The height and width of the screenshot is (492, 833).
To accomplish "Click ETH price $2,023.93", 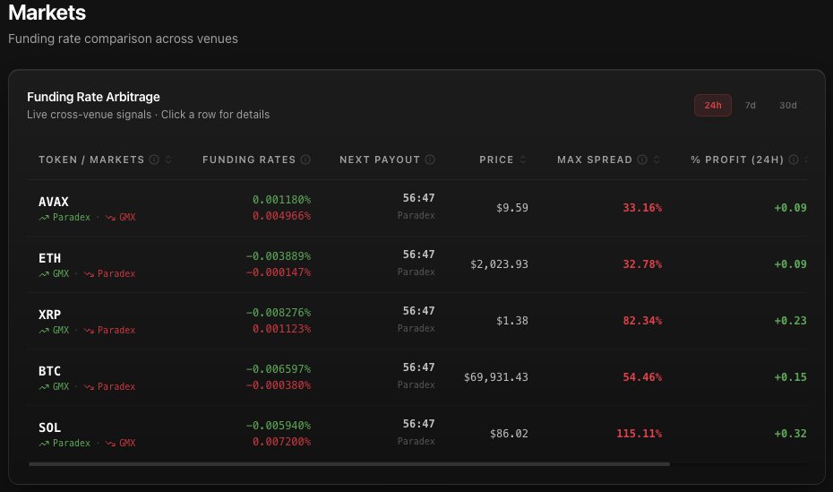I will (499, 264).
